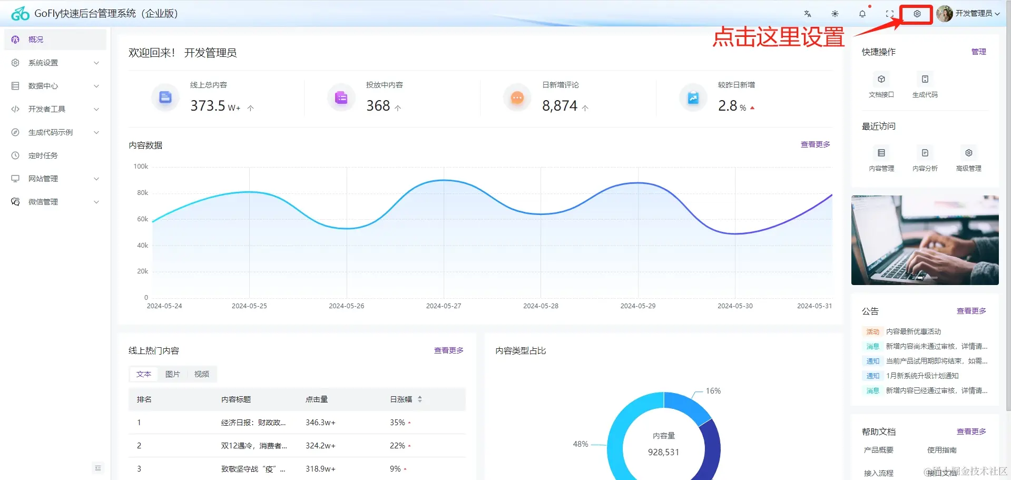The width and height of the screenshot is (1011, 480).
Task: Click 查看更多 in the 公告 panel
Action: click(x=971, y=311)
